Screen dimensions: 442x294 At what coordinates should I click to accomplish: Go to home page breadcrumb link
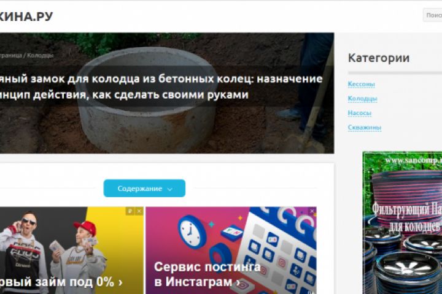(10, 55)
